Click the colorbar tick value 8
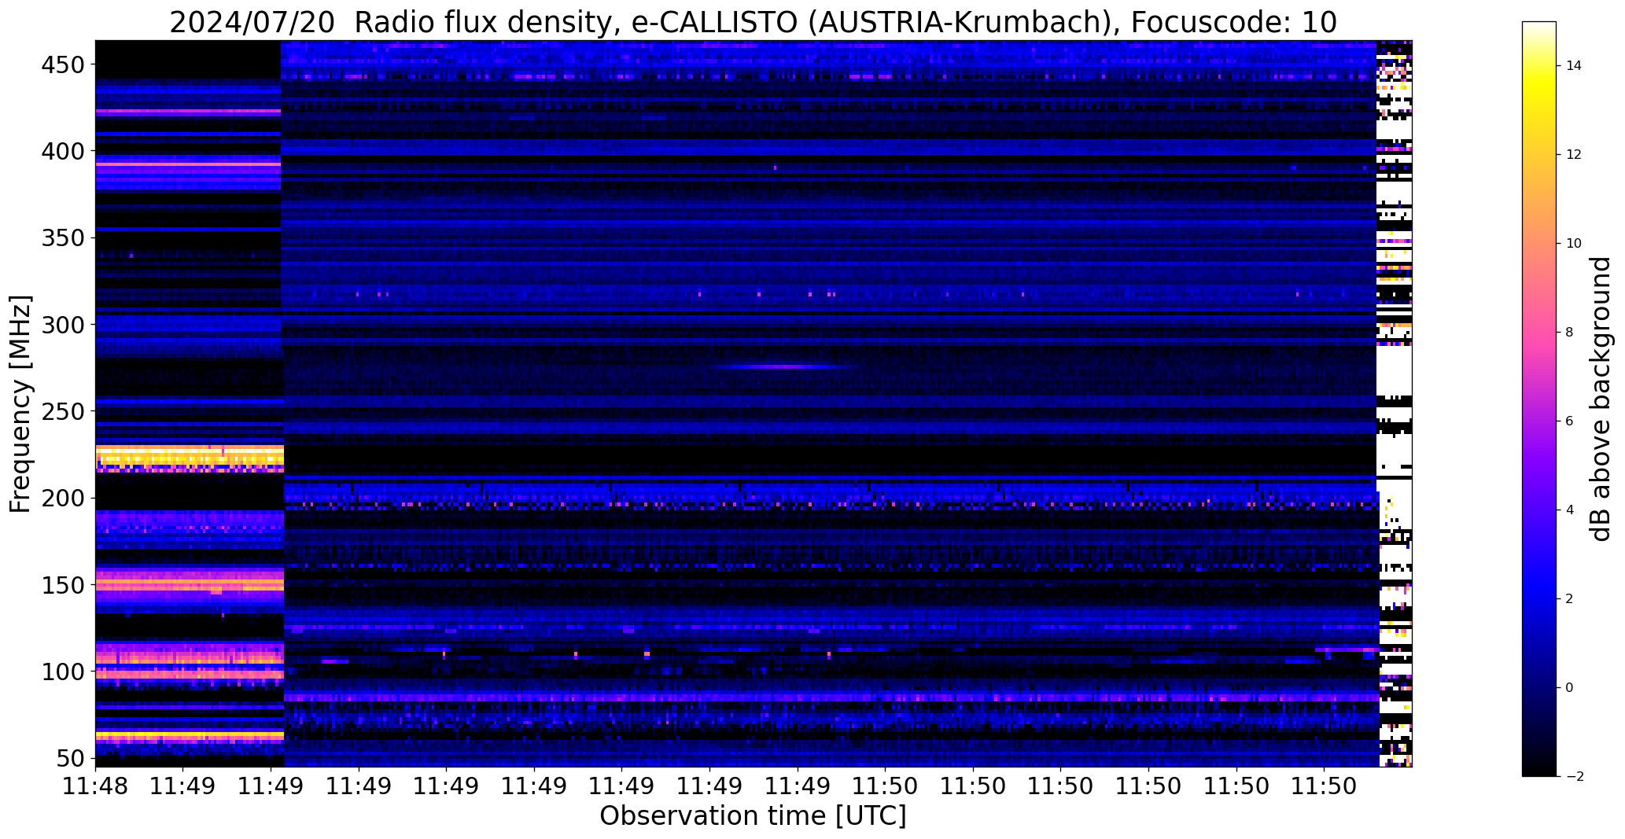The height and width of the screenshot is (839, 1625). click(1570, 332)
